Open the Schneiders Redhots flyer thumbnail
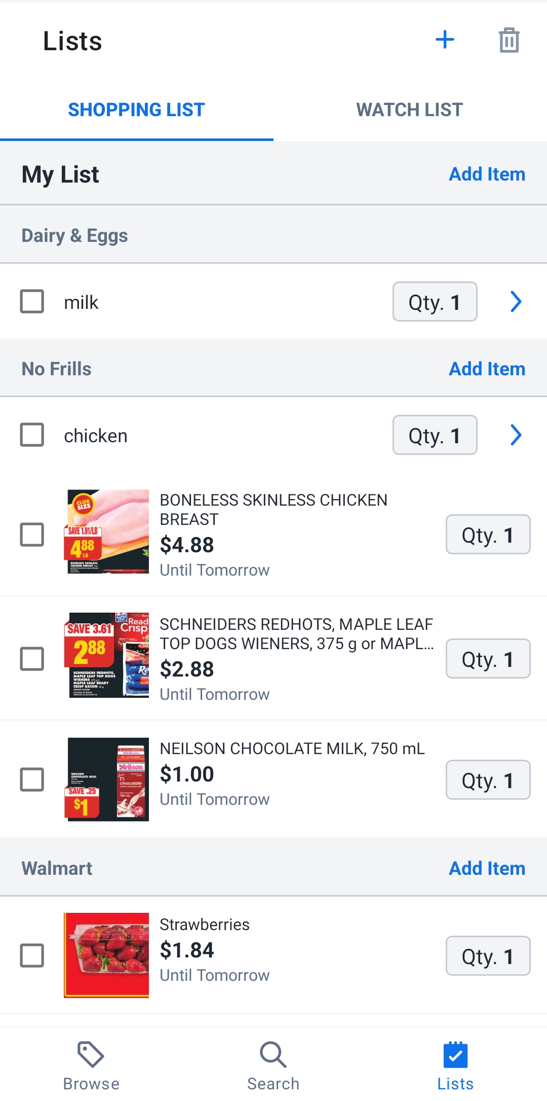547x1101 pixels. click(106, 655)
